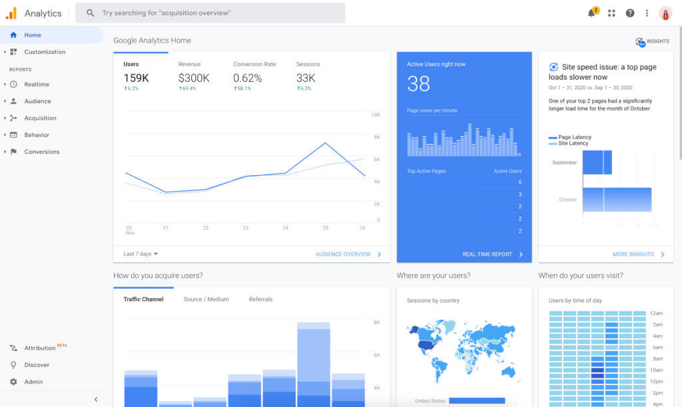Expand the Audience reports arrow
This screenshot has height=407, width=682.
5,101
